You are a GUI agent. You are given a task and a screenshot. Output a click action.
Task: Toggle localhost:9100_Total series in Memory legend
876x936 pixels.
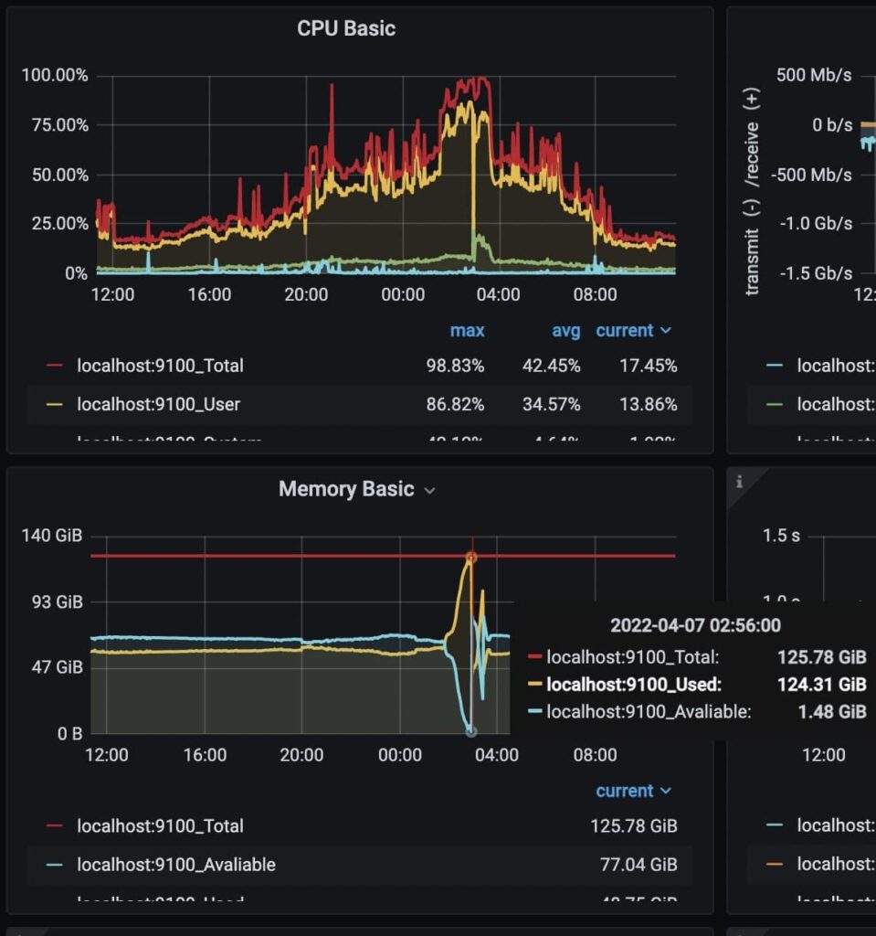160,825
